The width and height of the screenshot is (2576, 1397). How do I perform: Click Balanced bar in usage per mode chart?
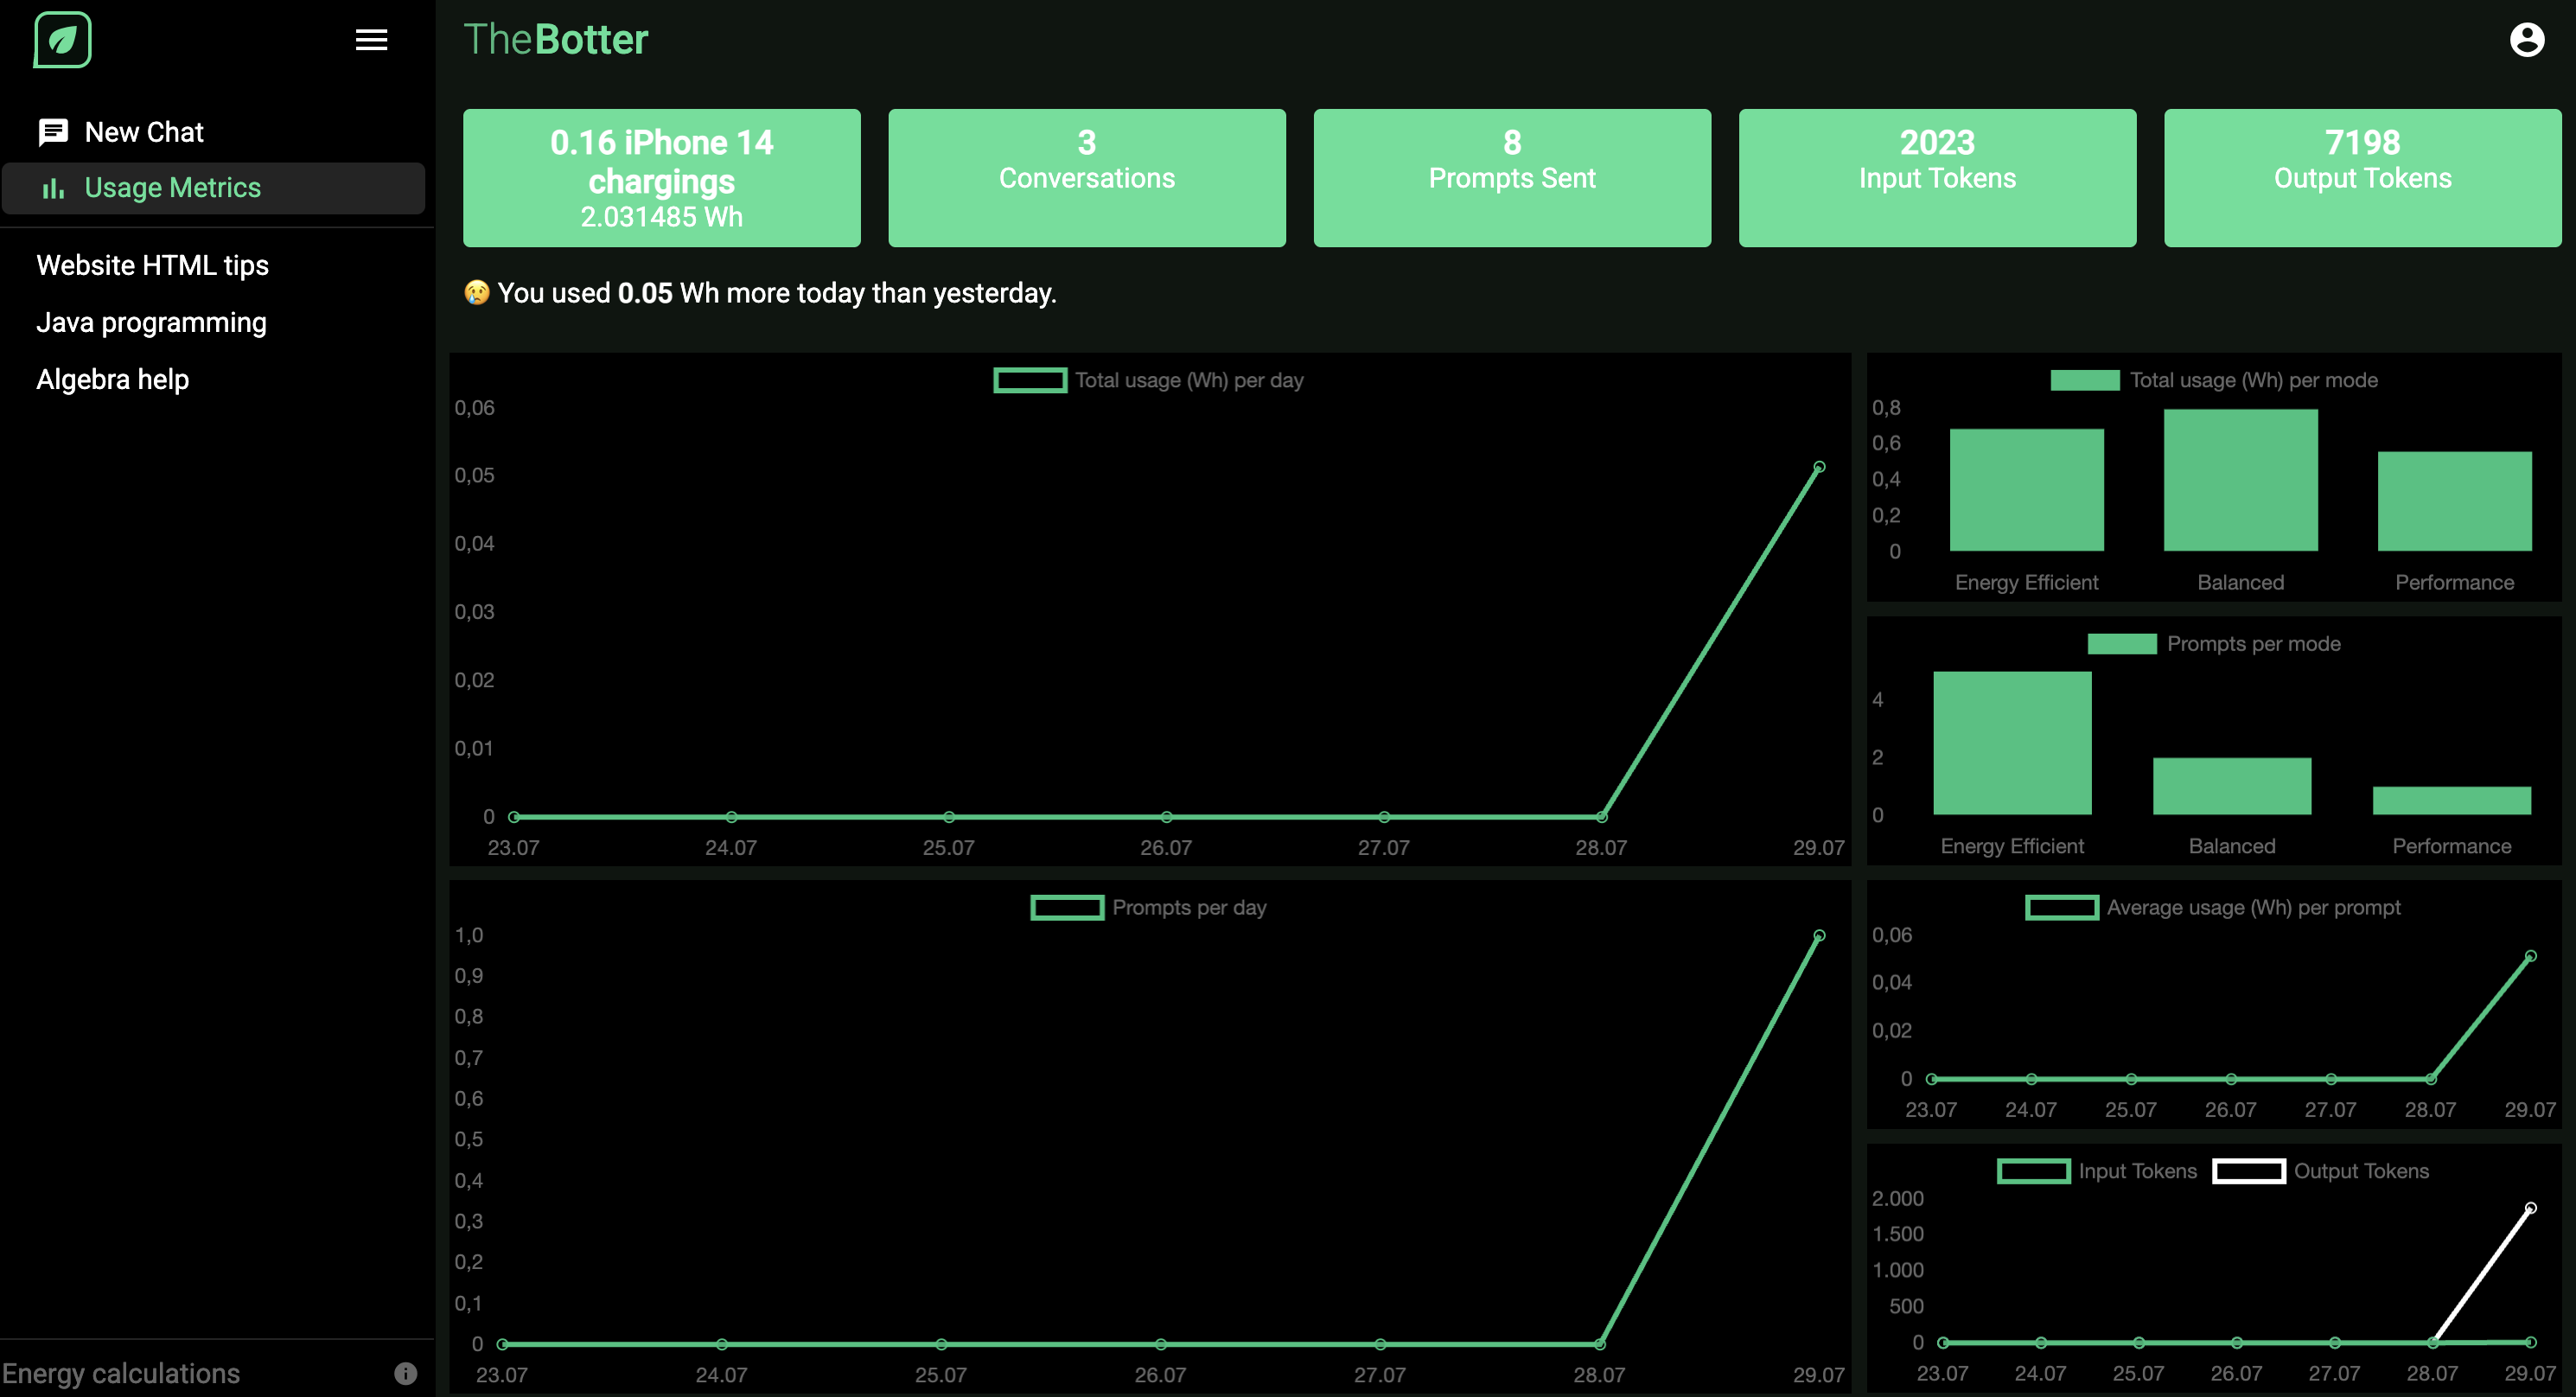point(2240,480)
